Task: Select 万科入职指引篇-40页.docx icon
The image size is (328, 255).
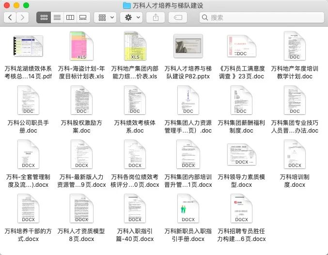Action: click(135, 209)
